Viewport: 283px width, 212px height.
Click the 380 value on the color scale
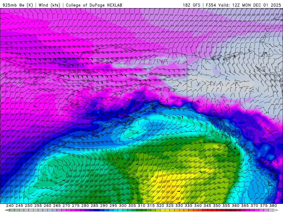(x=273, y=206)
